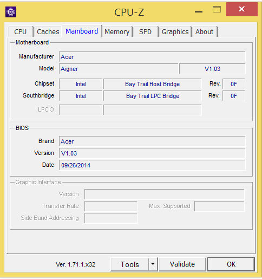The image size is (262, 279).
Task: Switch to the CPU tab
Action: (x=21, y=32)
